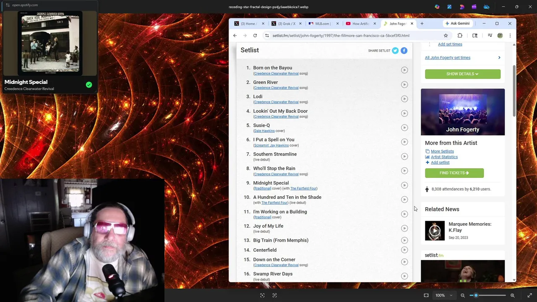This screenshot has height=302, width=537.
Task: Click the Ask Gemini button
Action: [457, 23]
